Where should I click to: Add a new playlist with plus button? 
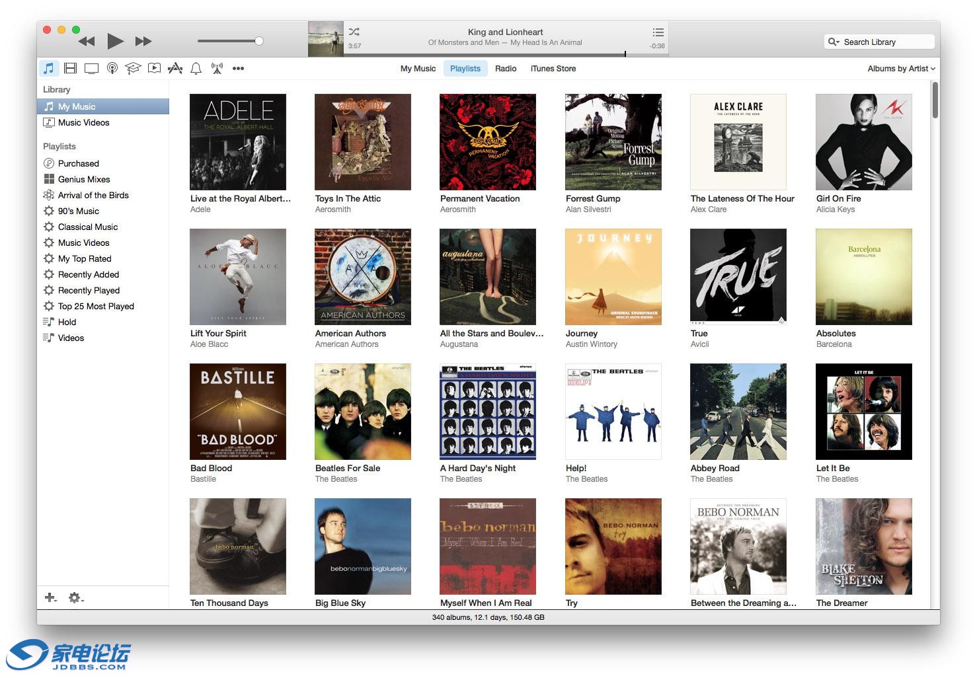[x=50, y=597]
